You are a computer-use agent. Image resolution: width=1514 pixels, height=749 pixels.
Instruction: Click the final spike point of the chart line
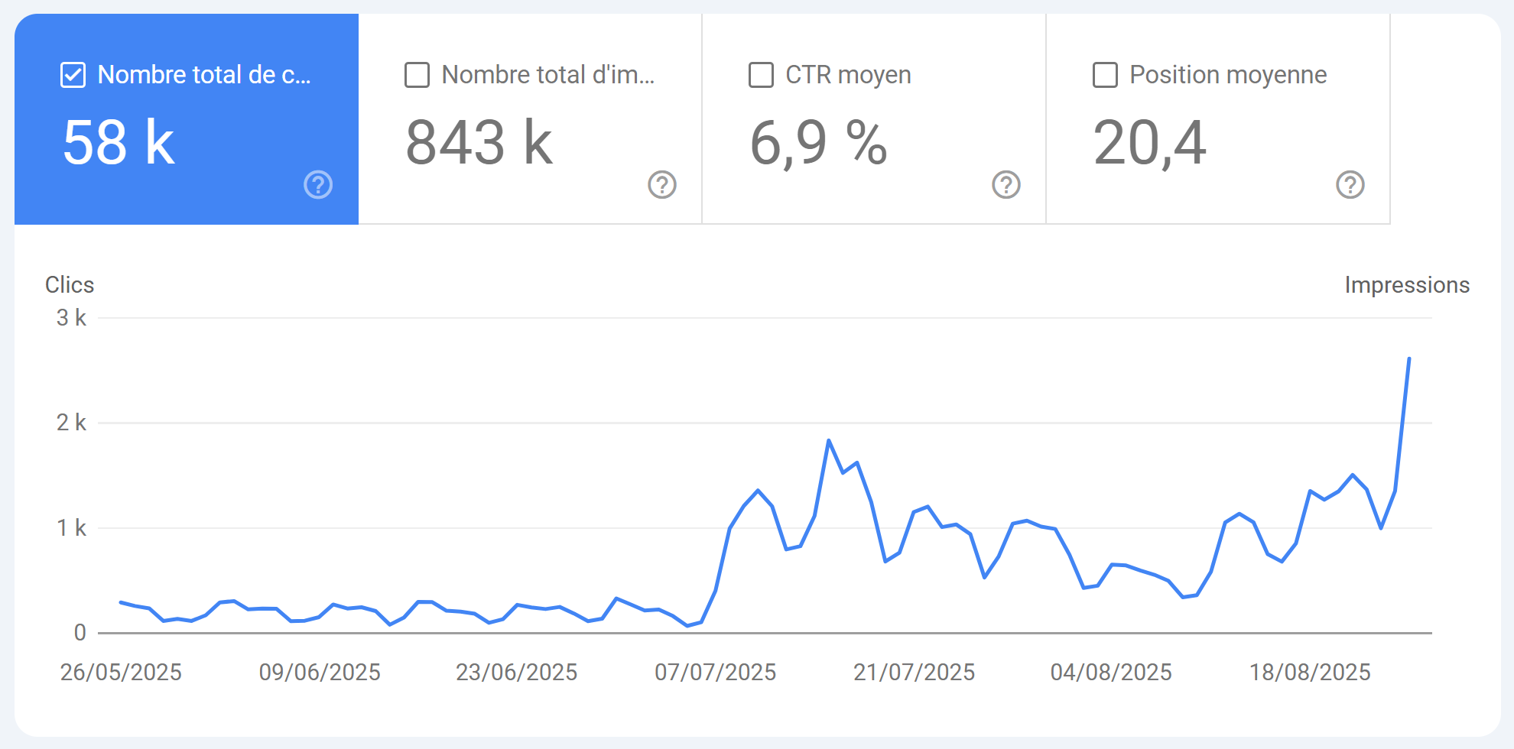click(x=1409, y=358)
